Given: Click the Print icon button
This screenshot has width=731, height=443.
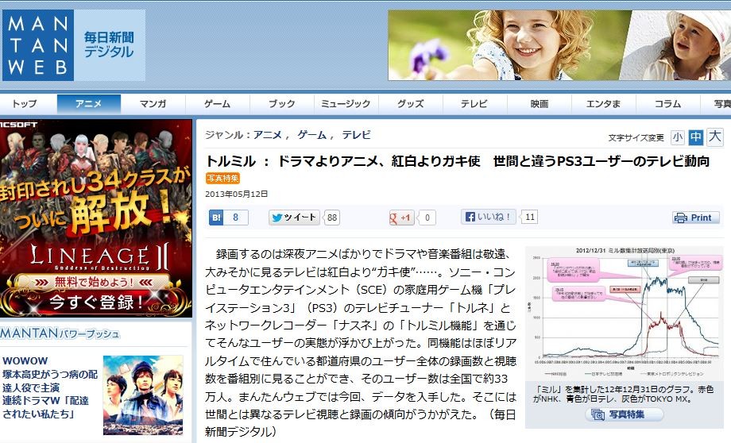Looking at the screenshot, I should pos(695,218).
